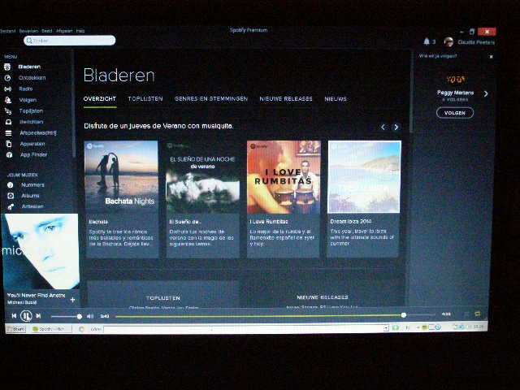Open the Windows Start button
Viewport: 520px width, 390px height.
tap(15, 329)
